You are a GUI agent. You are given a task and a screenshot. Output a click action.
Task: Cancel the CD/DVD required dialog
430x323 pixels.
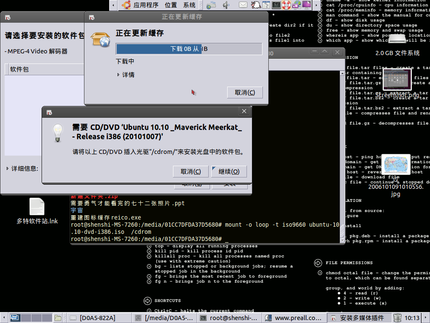pos(191,172)
